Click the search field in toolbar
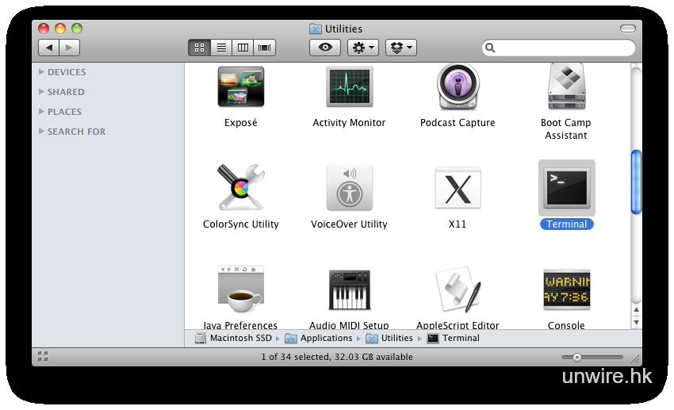Viewport: 674px width, 410px height. [x=565, y=48]
